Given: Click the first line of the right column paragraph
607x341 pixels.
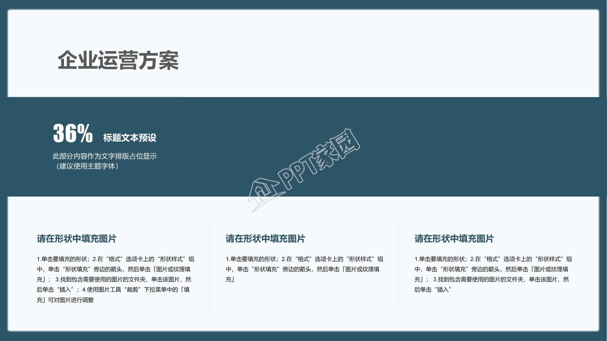Looking at the screenshot, I should (493, 259).
